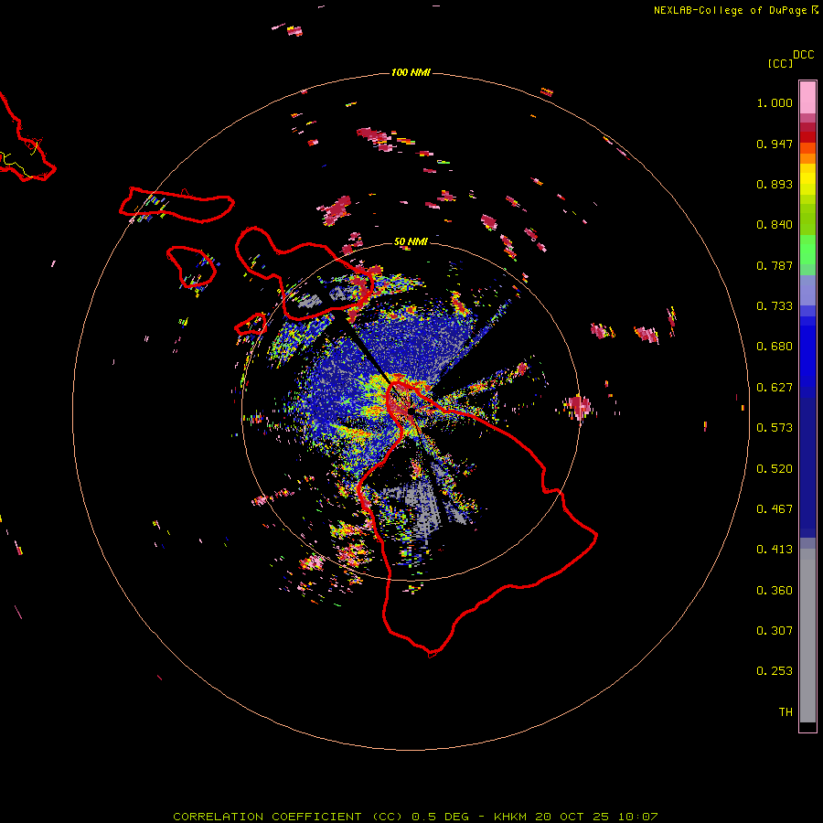
Task: Click the 0.733 color scale value
Action: [x=775, y=306]
